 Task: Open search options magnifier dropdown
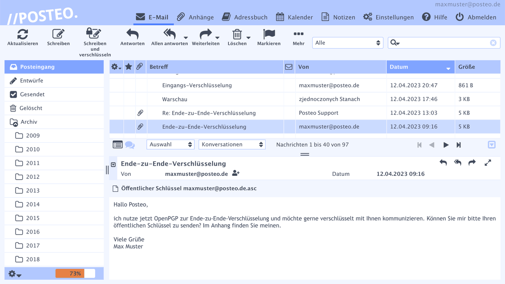pyautogui.click(x=395, y=43)
